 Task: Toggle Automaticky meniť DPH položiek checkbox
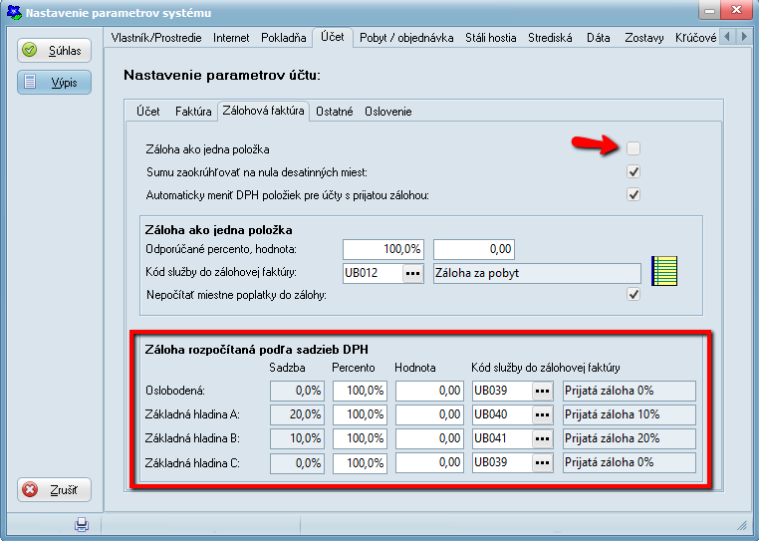(x=633, y=194)
